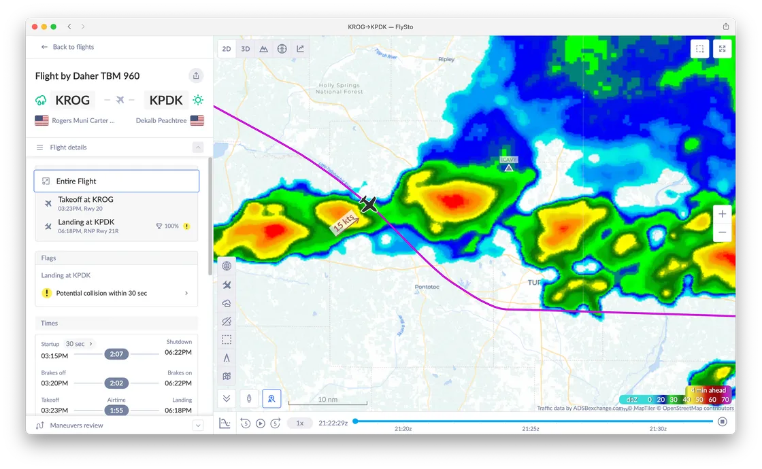Click the 15 kts wind label on map
This screenshot has height=469, width=762.
345,222
